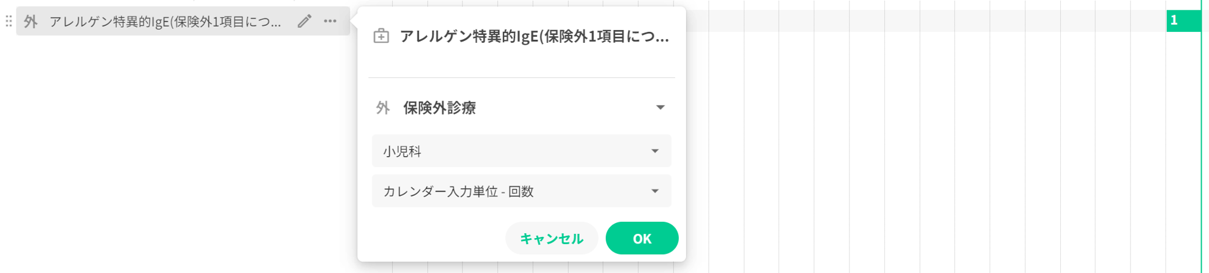Click the caret arrow in the 小児科 field
Screen dimensions: 1209x273
click(x=655, y=151)
